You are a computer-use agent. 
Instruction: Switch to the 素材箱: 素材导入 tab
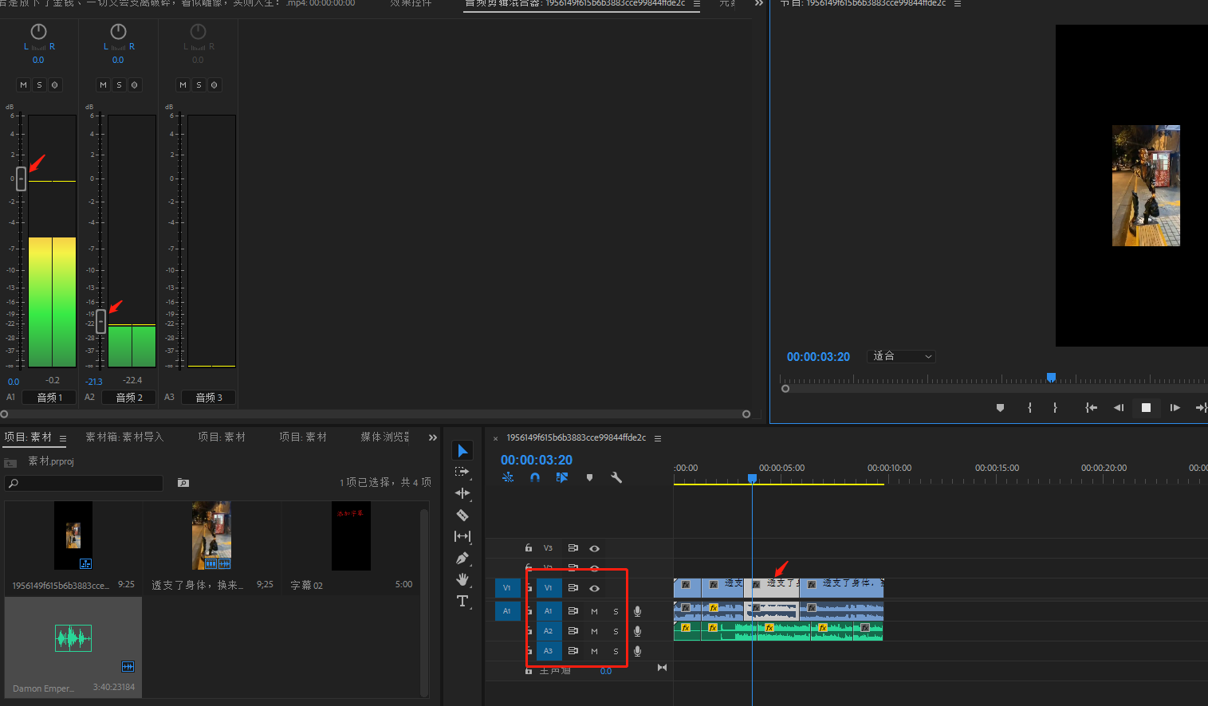coord(124,437)
